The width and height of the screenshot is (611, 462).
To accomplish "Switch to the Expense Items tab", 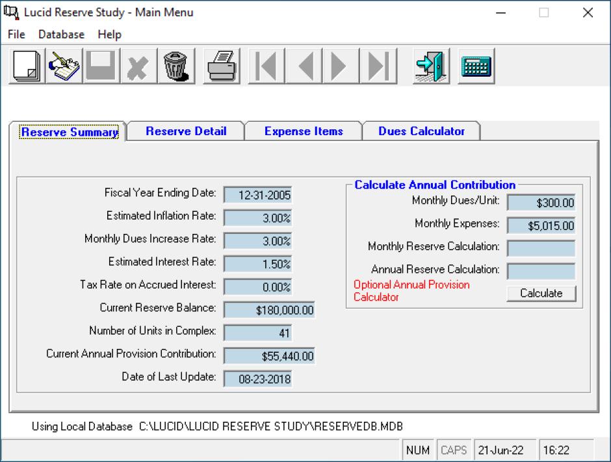I will [304, 131].
